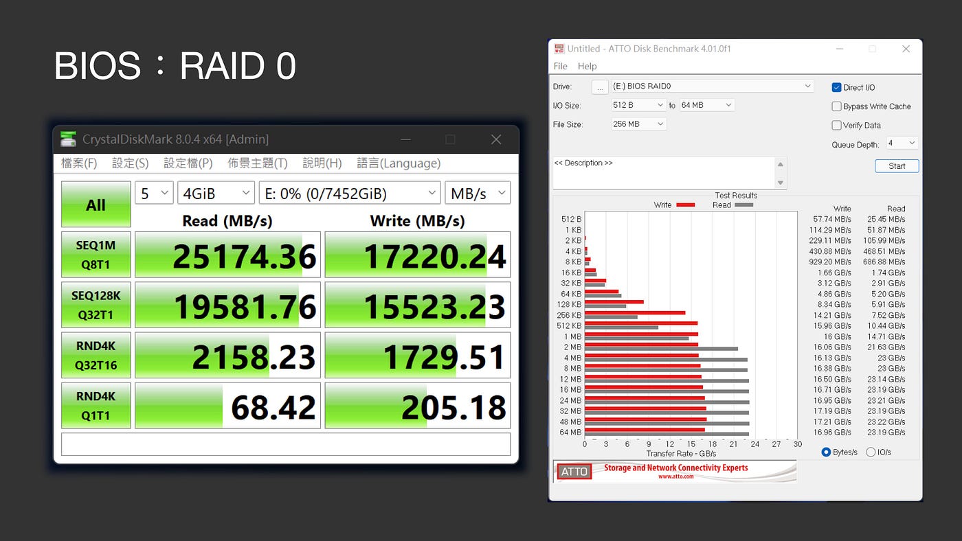962x541 pixels.
Task: Click the SEQ128K read result 19581.76
Action: 227,305
